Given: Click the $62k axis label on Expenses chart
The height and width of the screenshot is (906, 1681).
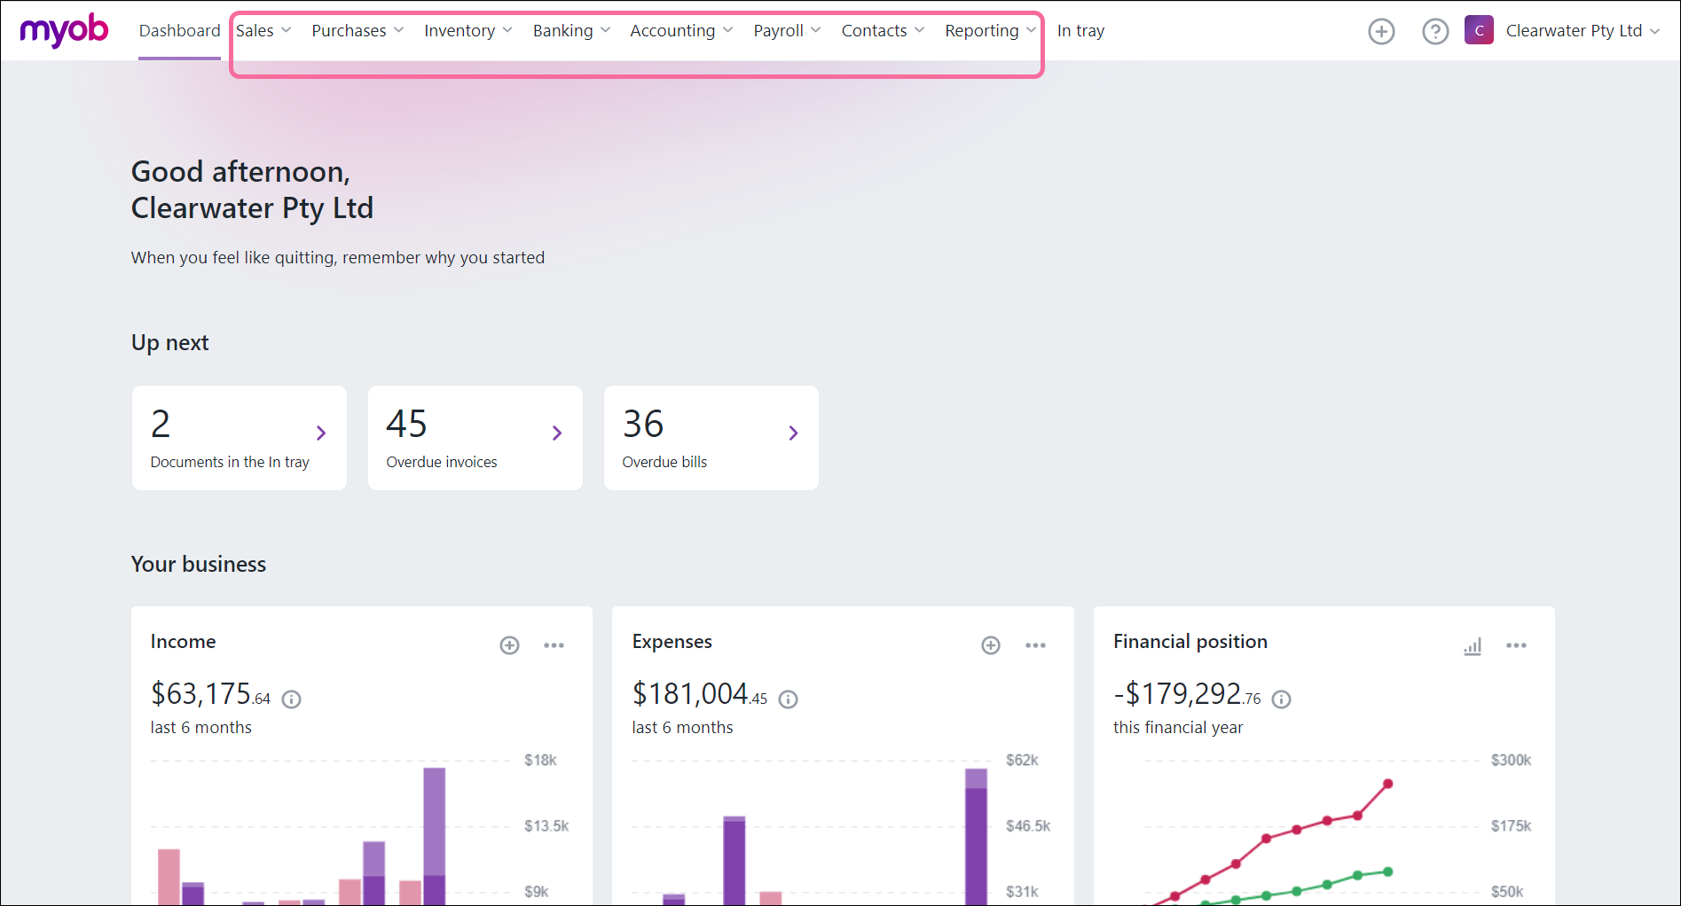Looking at the screenshot, I should [1022, 760].
